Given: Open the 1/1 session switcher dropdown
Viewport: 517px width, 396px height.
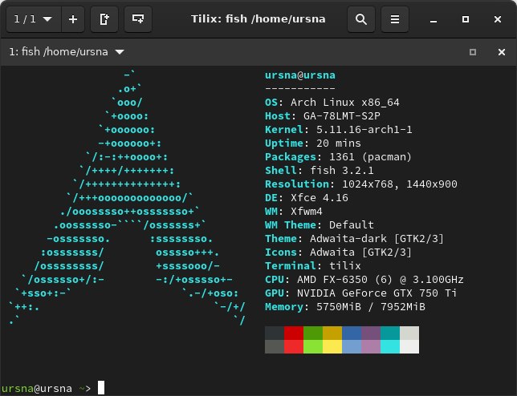Looking at the screenshot, I should (34, 19).
